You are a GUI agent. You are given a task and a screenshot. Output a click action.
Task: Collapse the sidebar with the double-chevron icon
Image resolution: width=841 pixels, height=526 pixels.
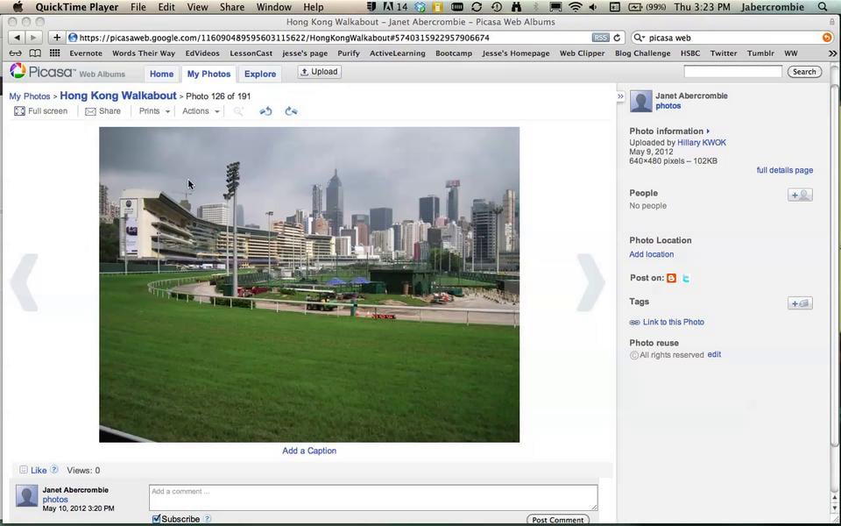[620, 96]
